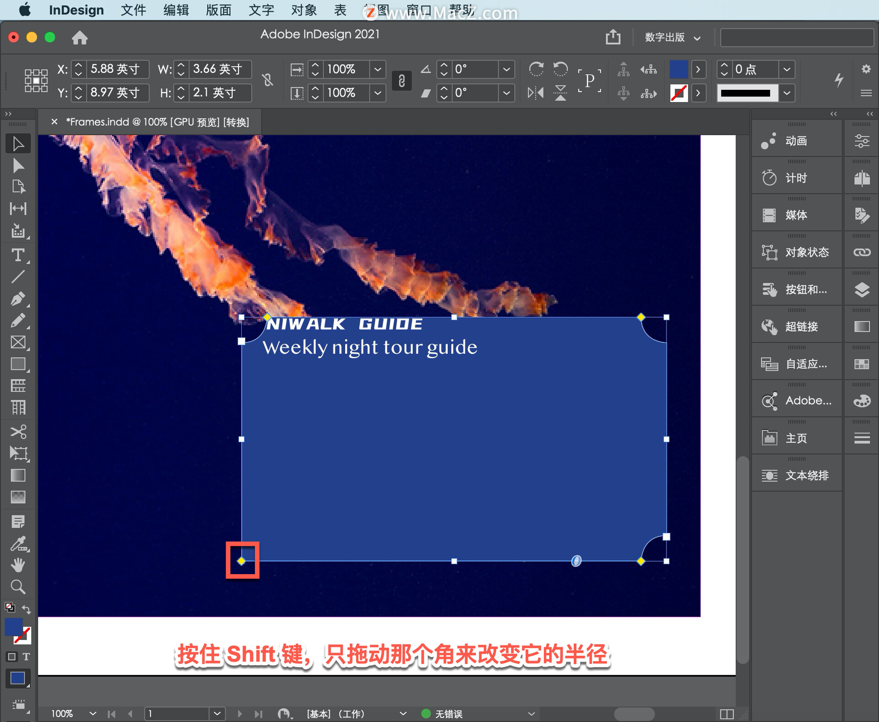
Task: Click the Share document icon
Action: click(613, 37)
